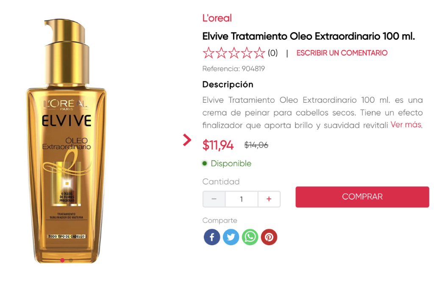
Task: Share product on Twitter
Action: [x=231, y=237]
